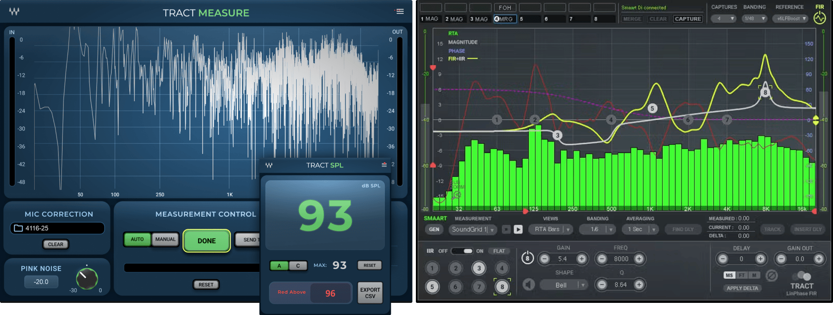Viewport: 833px width, 315px height.
Task: Adjust the Pink Noise level knob
Action: coord(87,279)
